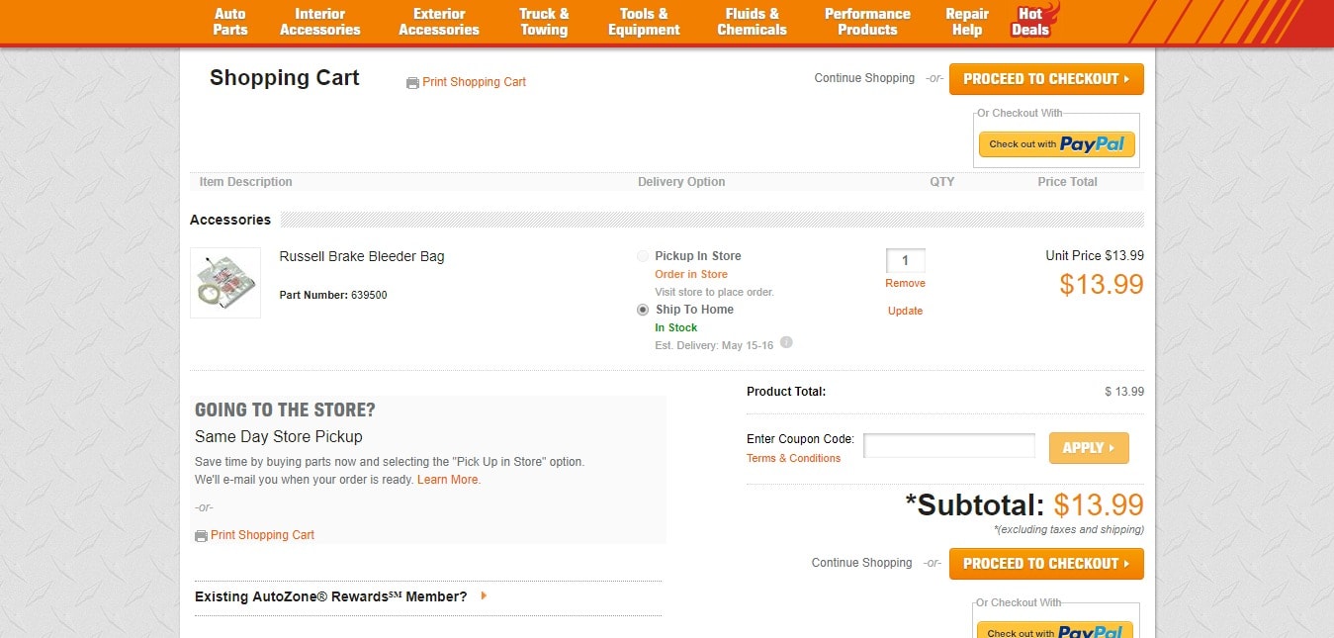Click Update quantity link

point(905,311)
